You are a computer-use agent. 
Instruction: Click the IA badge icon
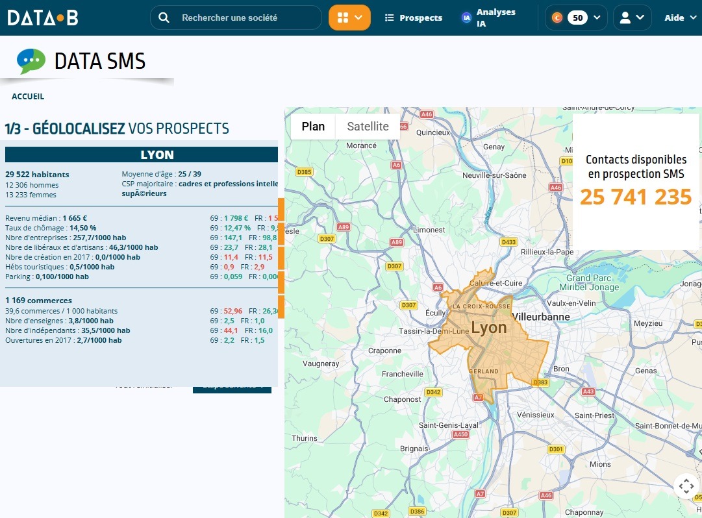pos(466,18)
